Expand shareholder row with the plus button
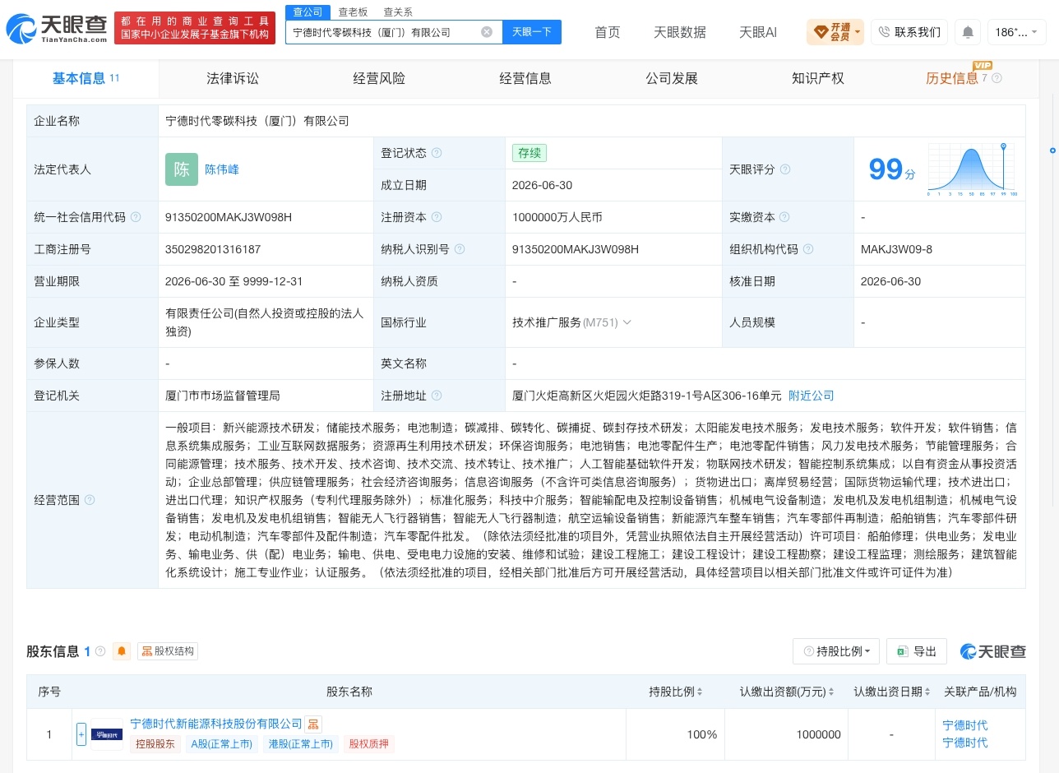 click(x=81, y=734)
